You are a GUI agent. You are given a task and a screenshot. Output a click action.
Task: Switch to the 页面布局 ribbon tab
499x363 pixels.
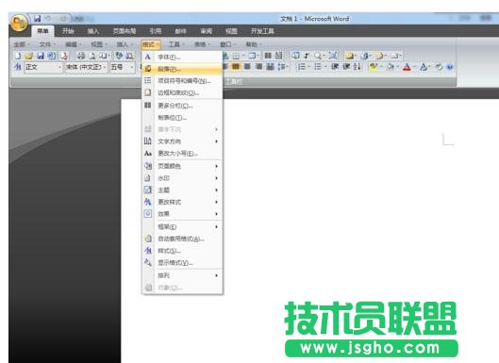125,31
